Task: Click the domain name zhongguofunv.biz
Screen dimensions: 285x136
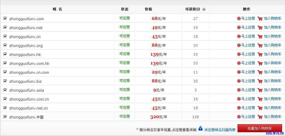Action: pos(25,81)
